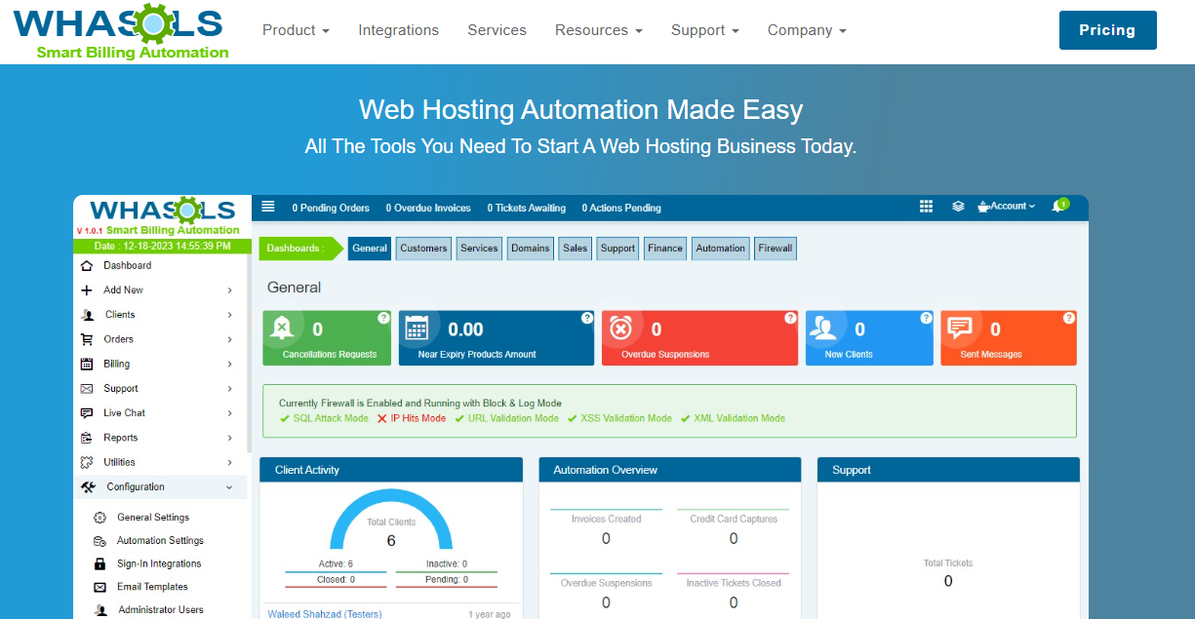
Task: Expand the Orders sidebar chevron
Action: tap(230, 339)
